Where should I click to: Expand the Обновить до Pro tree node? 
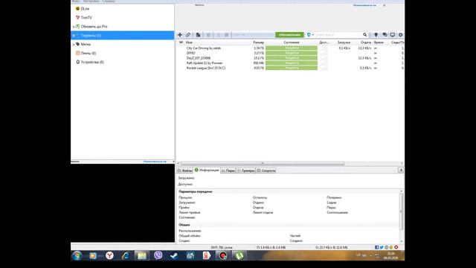coord(74,27)
